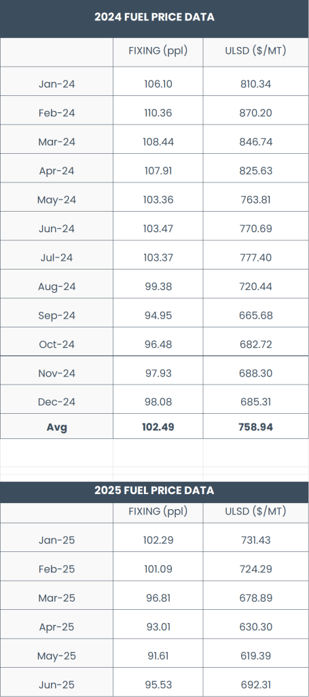The image size is (309, 697).
Task: Select the average ULSD value 758.94
Action: [255, 427]
